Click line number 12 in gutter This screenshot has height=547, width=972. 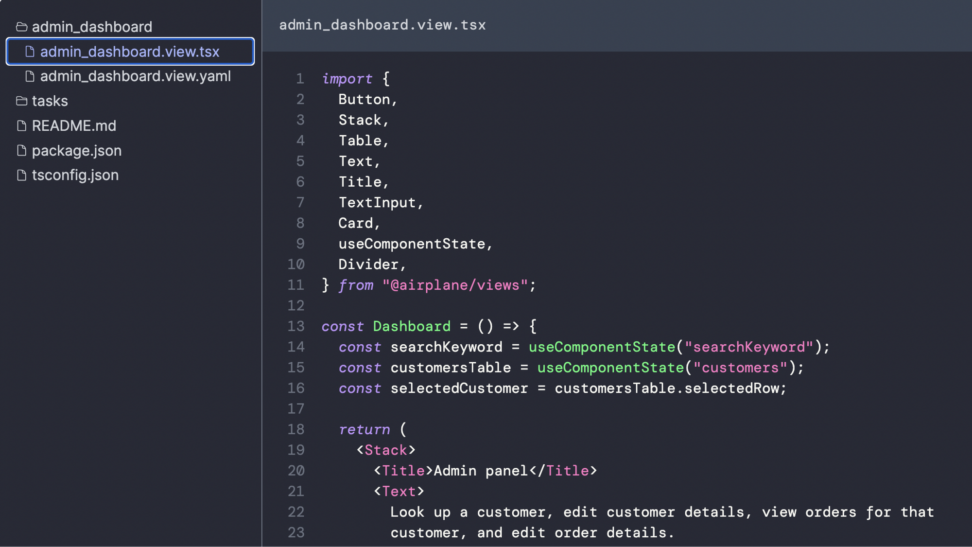[x=296, y=305]
